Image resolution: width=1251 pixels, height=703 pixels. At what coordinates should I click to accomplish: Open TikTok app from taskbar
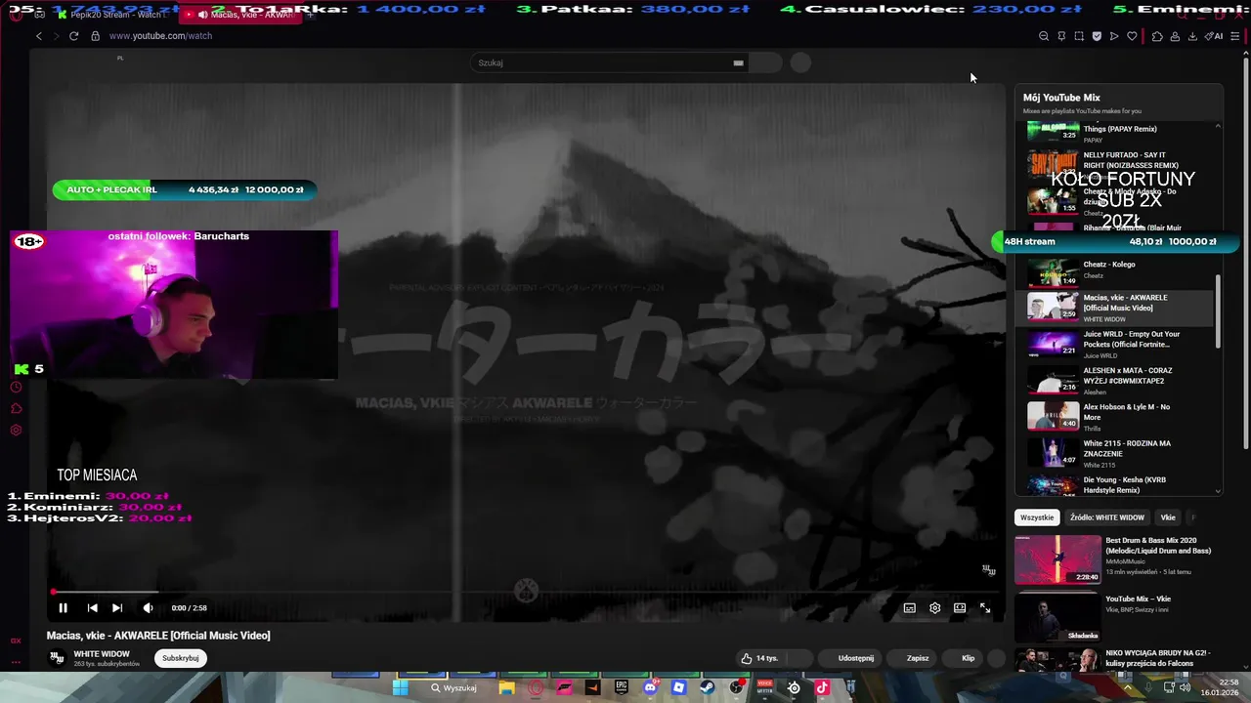pos(822,687)
